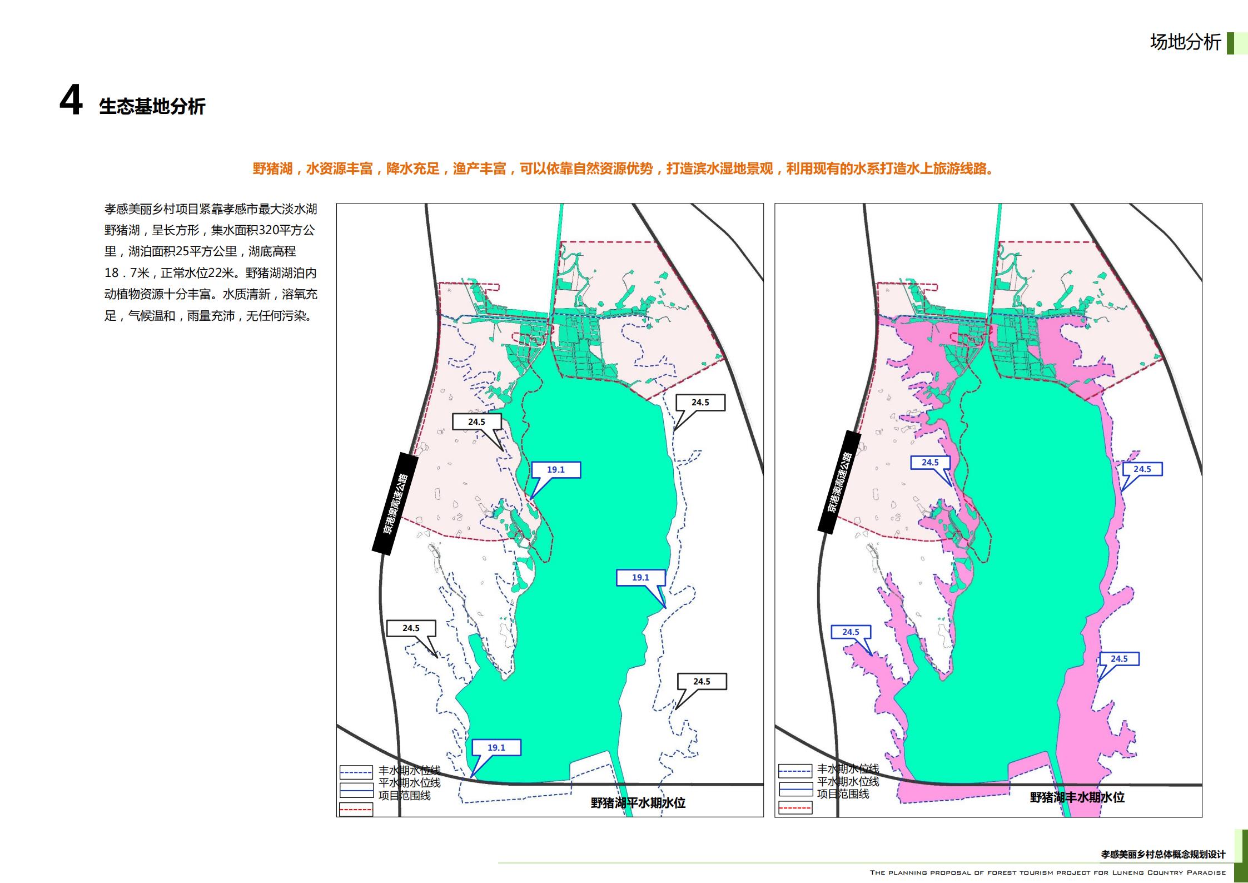Click 京港澳高速公路 label on the 丰水期 map
The height and width of the screenshot is (883, 1248).
pyautogui.click(x=839, y=482)
